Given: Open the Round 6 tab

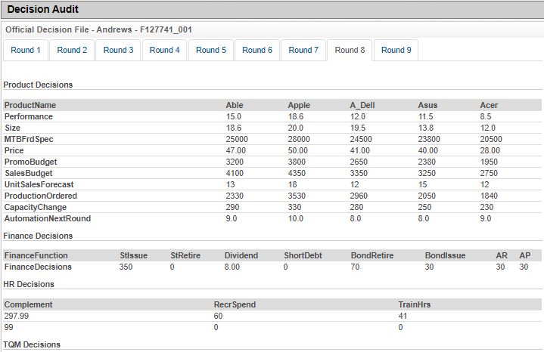Looking at the screenshot, I should tap(257, 51).
